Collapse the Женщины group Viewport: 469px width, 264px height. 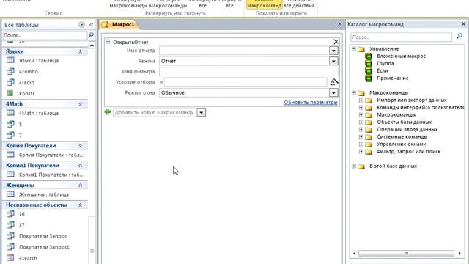click(80, 186)
